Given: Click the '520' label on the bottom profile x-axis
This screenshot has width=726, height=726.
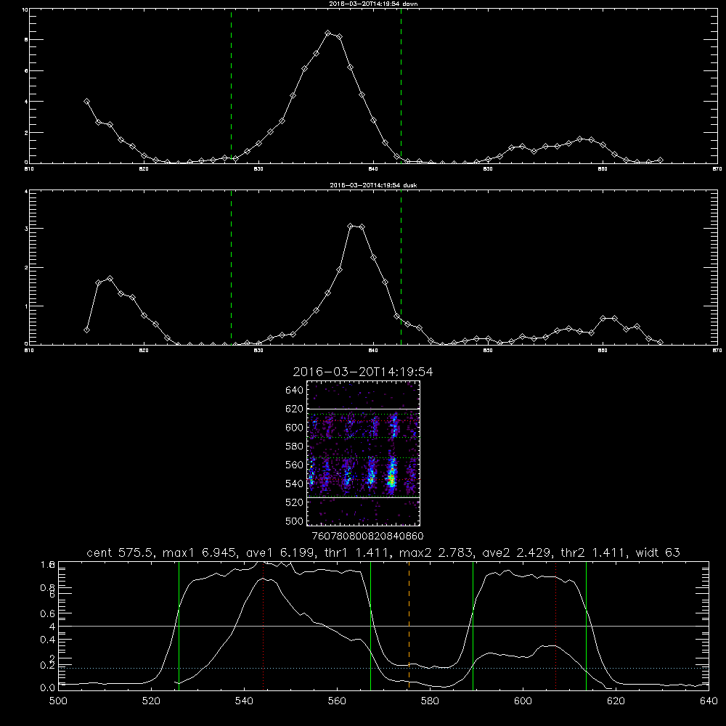Looking at the screenshot, I should coord(151,701).
